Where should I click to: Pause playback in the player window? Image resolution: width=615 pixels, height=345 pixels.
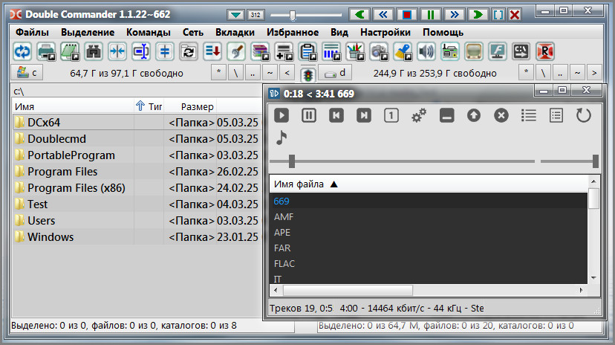[309, 115]
